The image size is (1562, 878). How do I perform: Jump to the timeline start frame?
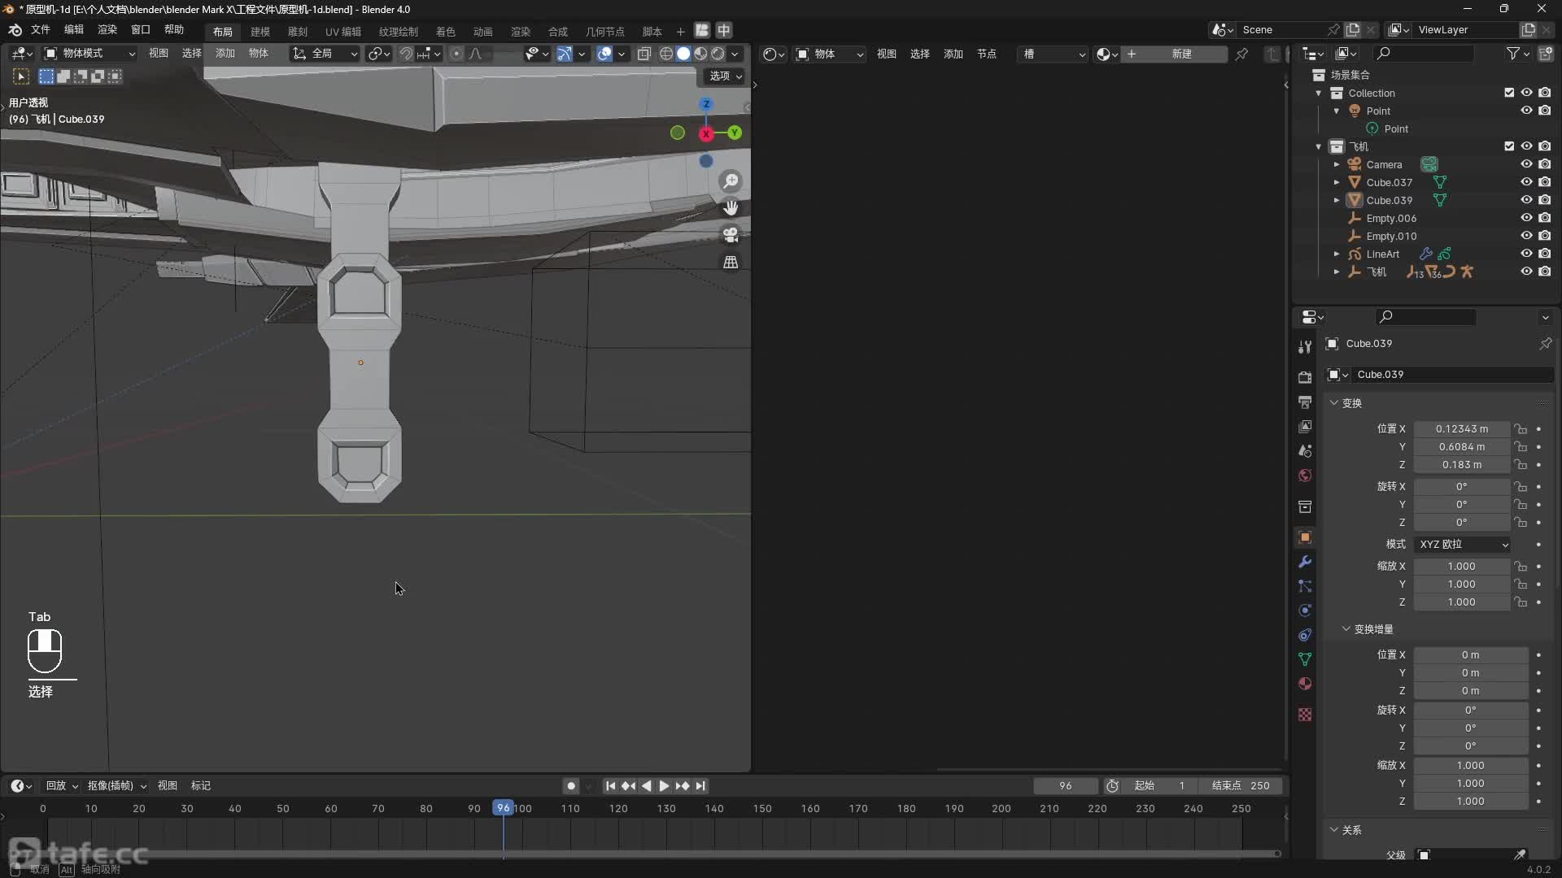[x=610, y=786]
